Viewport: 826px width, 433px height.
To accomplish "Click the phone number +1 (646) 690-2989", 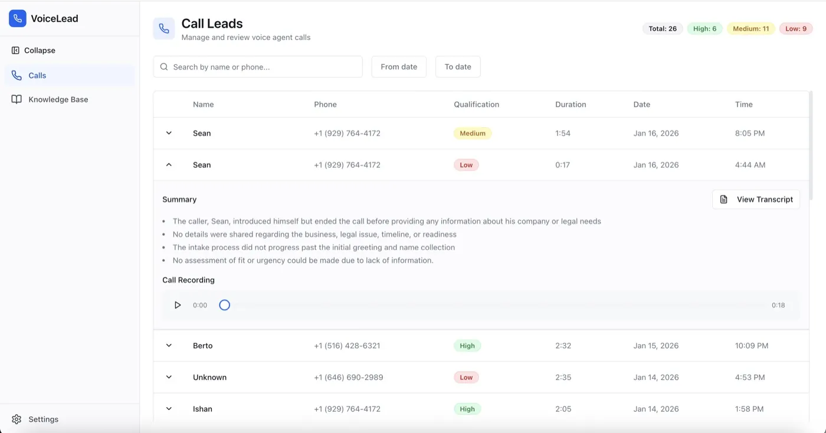I will (x=349, y=378).
